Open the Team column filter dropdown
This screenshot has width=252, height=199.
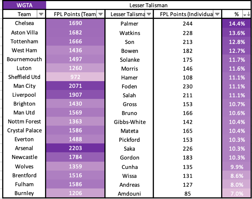[41, 15]
